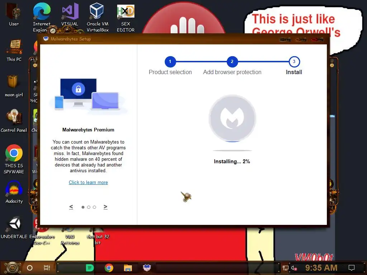Screen dimensions: 367x275
Task: Go to next slide with the > arrow
Action: tap(106, 207)
